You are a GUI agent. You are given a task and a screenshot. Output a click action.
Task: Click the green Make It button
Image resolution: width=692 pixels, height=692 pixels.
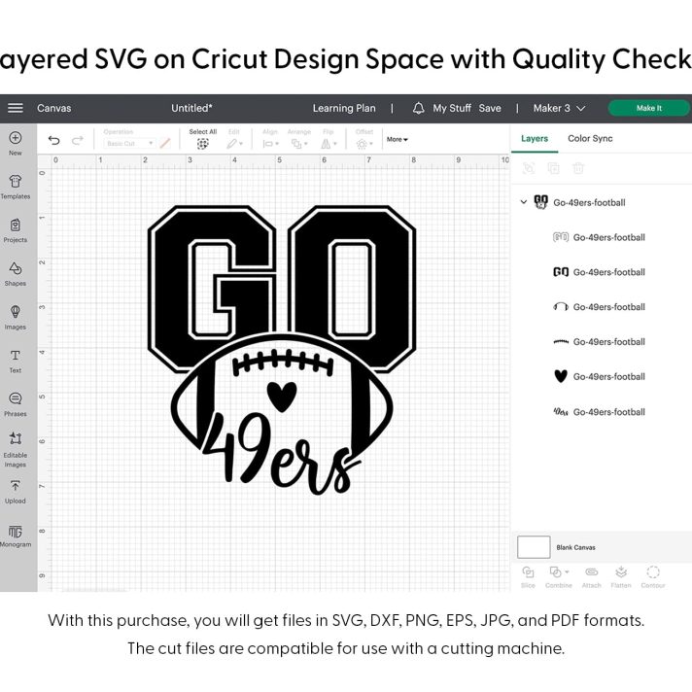point(649,108)
